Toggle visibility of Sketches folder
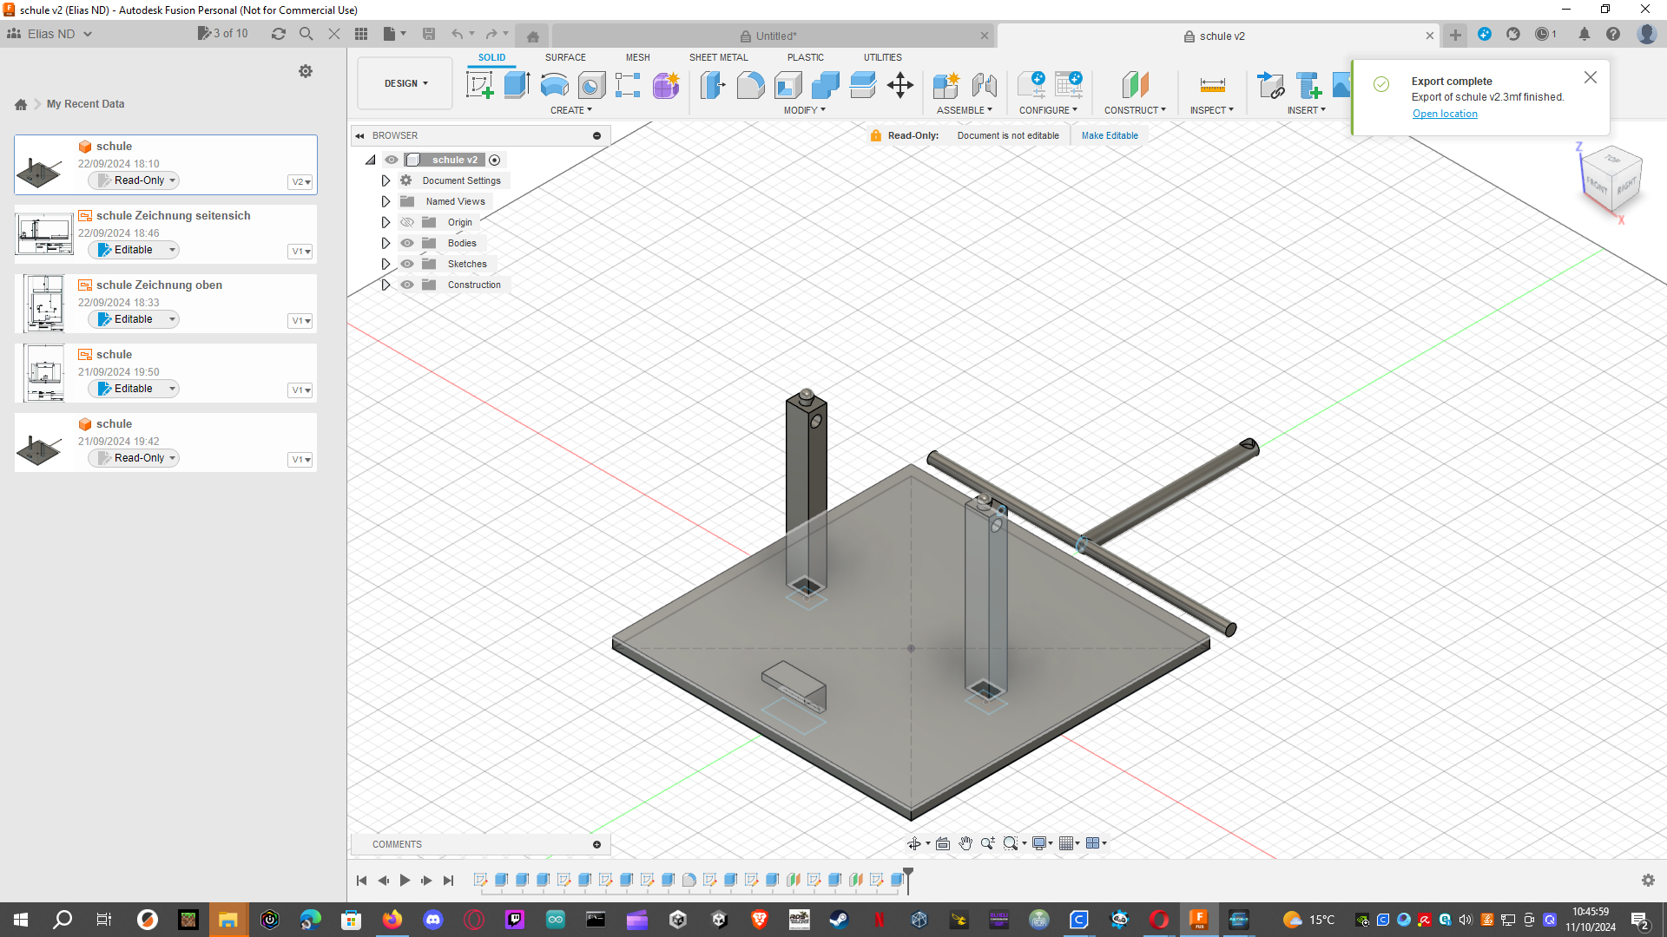1667x937 pixels. [407, 264]
